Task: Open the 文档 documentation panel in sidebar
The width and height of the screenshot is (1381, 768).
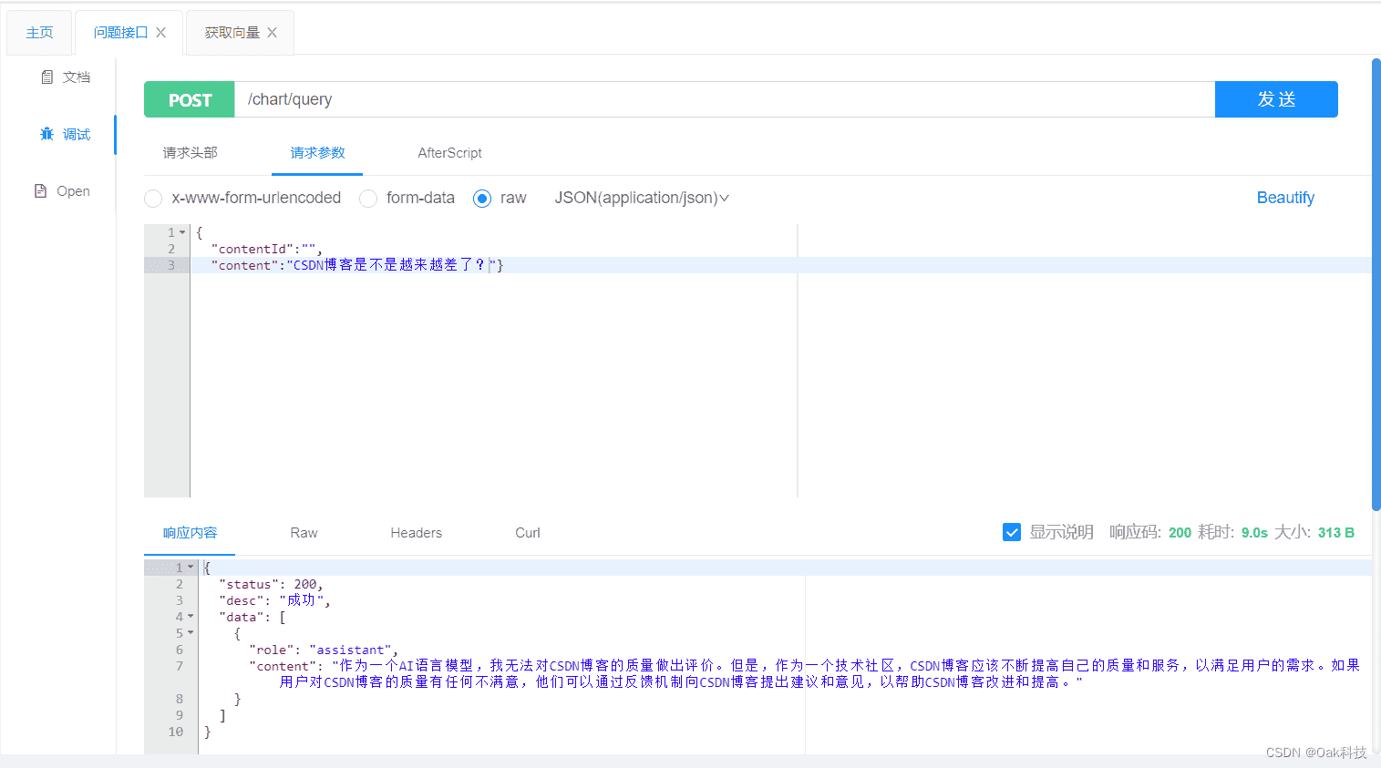Action: click(x=66, y=77)
